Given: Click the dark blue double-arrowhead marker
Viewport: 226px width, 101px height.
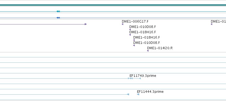Looking at the screenshot, I should [x=58, y=18].
